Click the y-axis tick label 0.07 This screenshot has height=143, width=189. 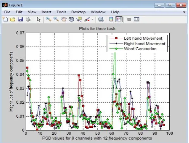(20, 33)
